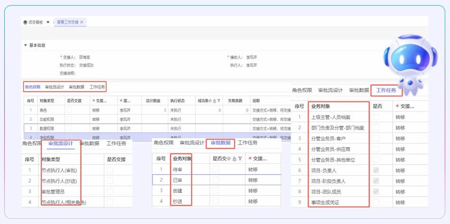Tick the checkbox for 待审 row
450x224 pixels.
pyautogui.click(x=216, y=169)
